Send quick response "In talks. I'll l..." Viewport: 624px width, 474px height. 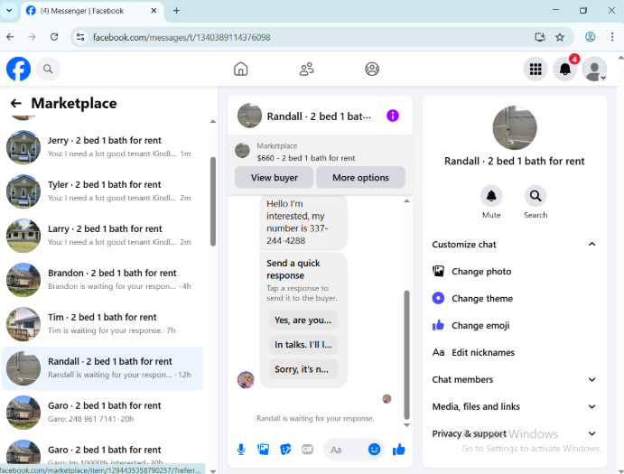coord(303,345)
